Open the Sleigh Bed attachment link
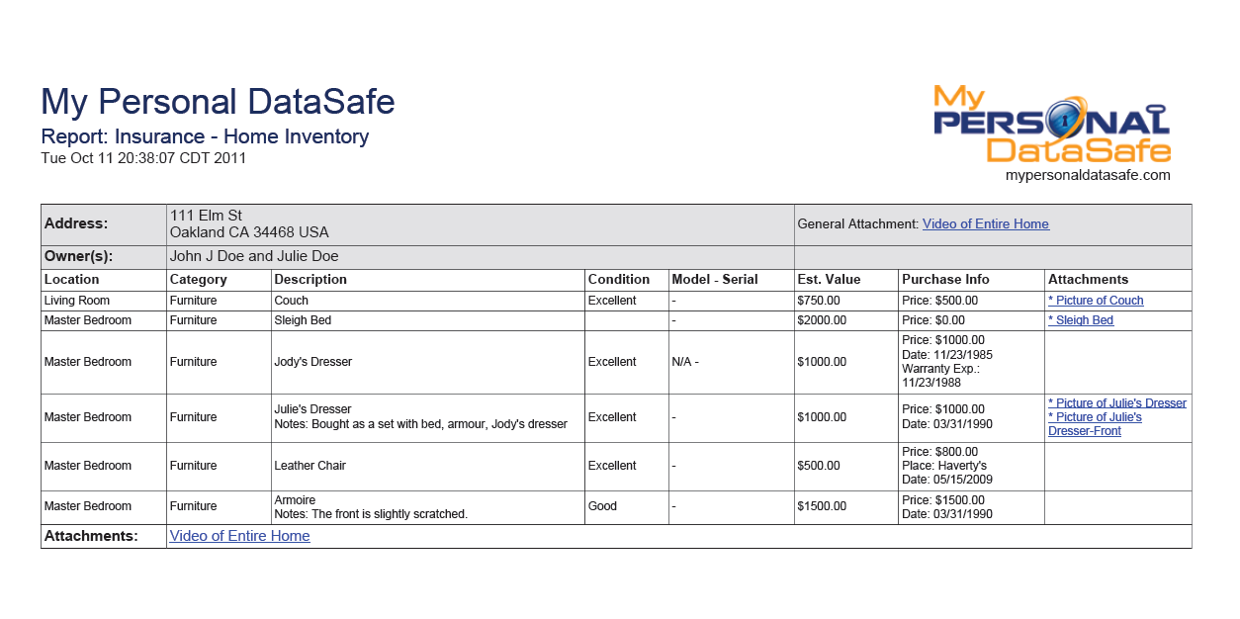The height and width of the screenshot is (619, 1240). [x=1081, y=320]
